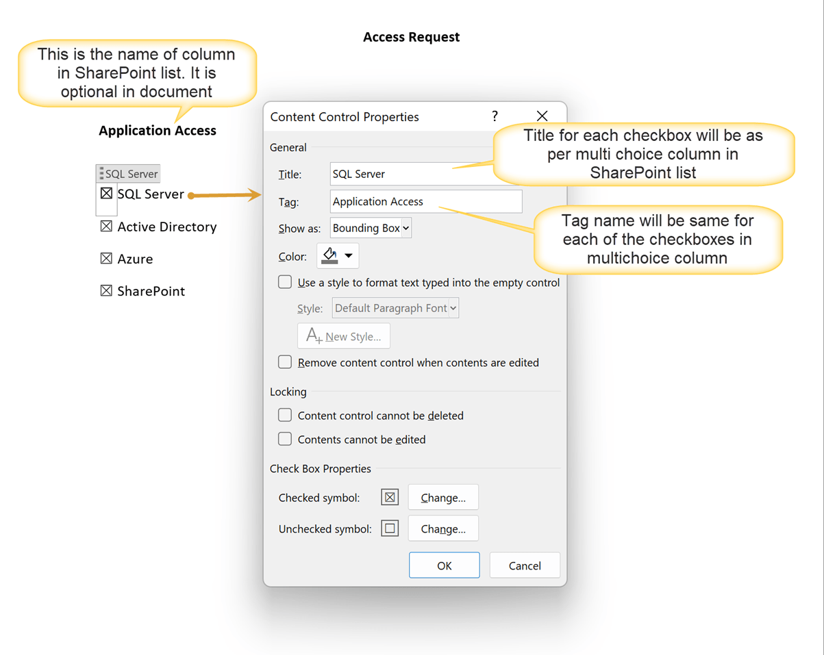
Task: Select the SQL Server checkbox symbol in document
Action: coord(107,194)
